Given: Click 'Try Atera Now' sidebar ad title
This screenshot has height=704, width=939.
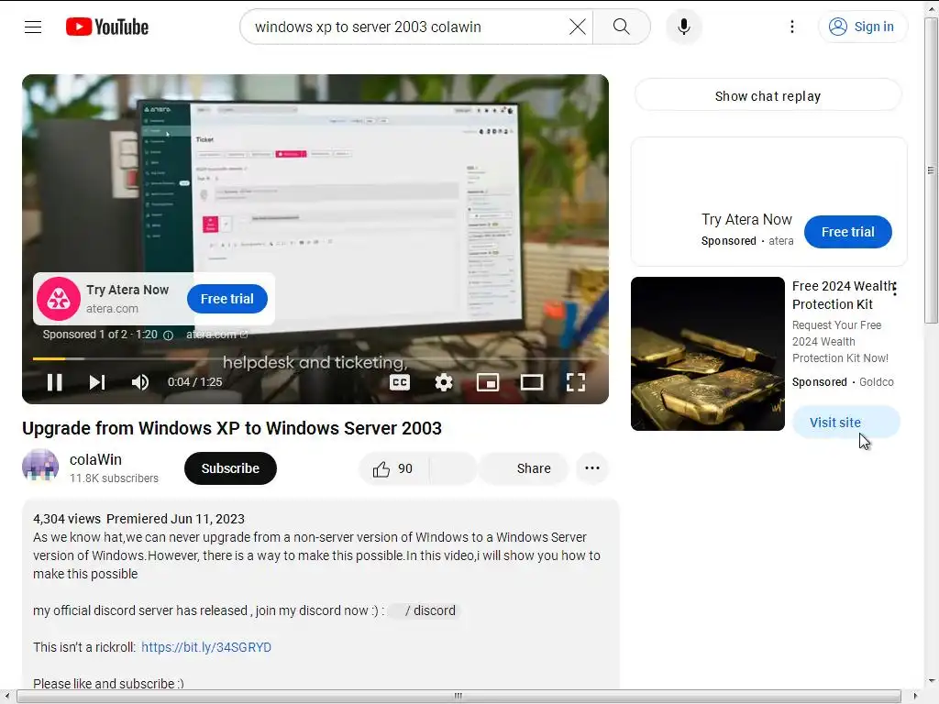Looking at the screenshot, I should 746,220.
